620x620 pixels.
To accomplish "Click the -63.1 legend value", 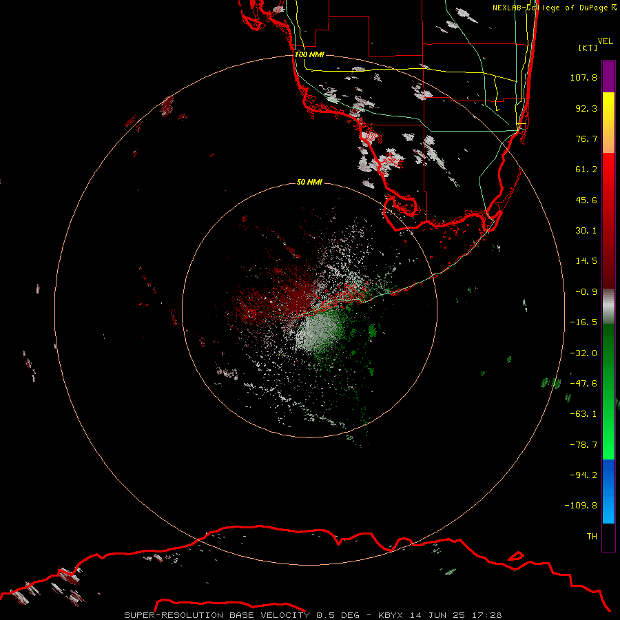I will (583, 414).
